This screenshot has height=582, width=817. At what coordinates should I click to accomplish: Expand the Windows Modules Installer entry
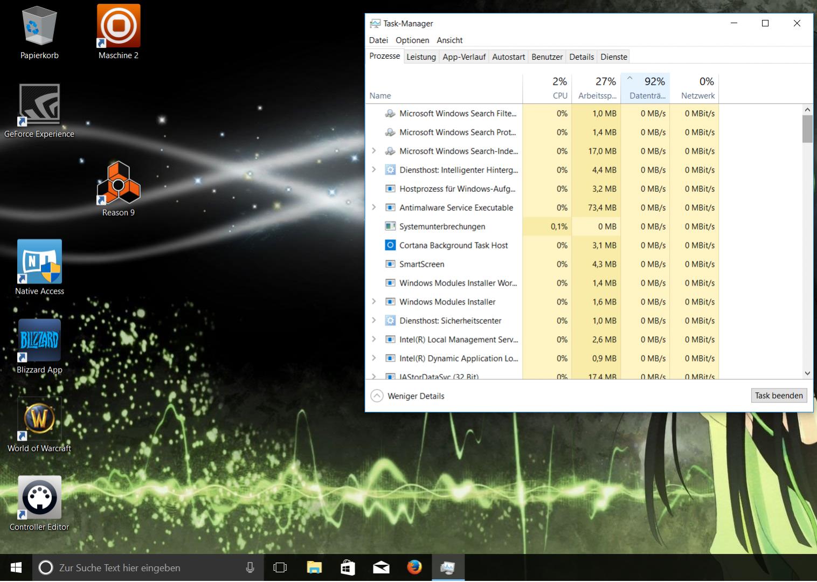[x=374, y=302]
